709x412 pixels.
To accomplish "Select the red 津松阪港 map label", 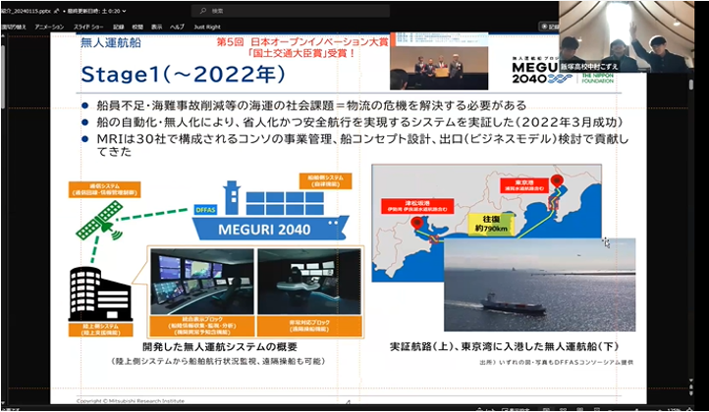I will coord(417,206).
